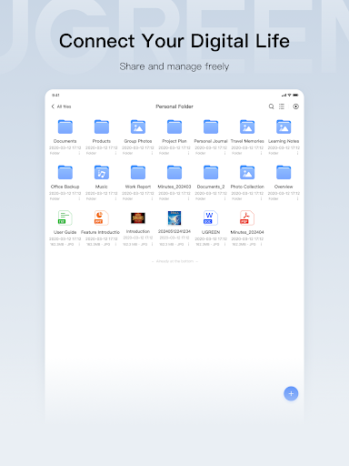Open the Group Photos folder
The image size is (349, 466).
[138, 127]
